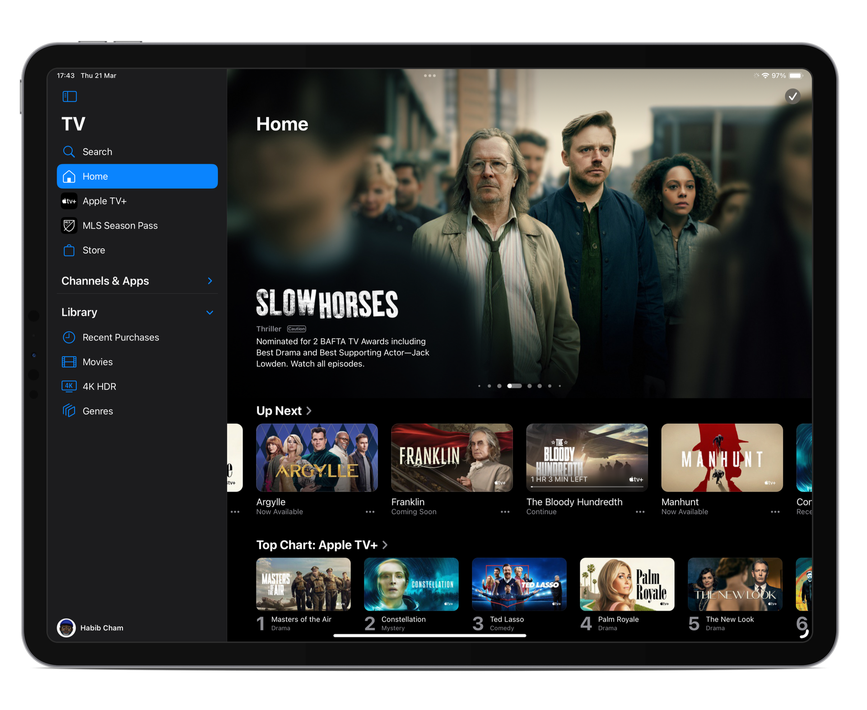
Task: Expand Channels & Apps
Action: (210, 281)
